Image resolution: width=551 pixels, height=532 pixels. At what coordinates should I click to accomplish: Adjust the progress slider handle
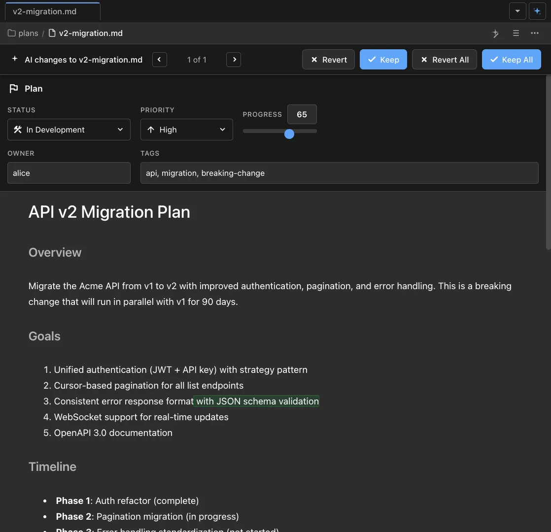(289, 133)
